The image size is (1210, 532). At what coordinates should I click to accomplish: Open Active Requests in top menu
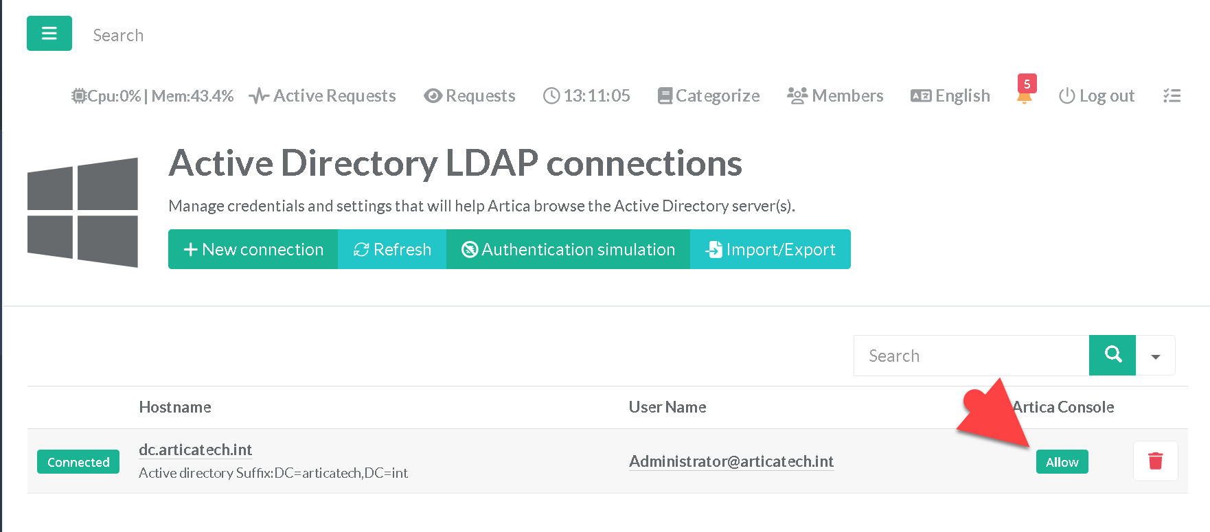pos(323,96)
